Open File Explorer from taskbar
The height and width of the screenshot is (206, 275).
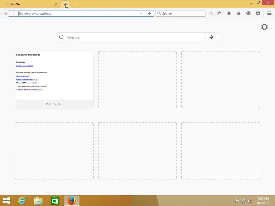point(38,201)
